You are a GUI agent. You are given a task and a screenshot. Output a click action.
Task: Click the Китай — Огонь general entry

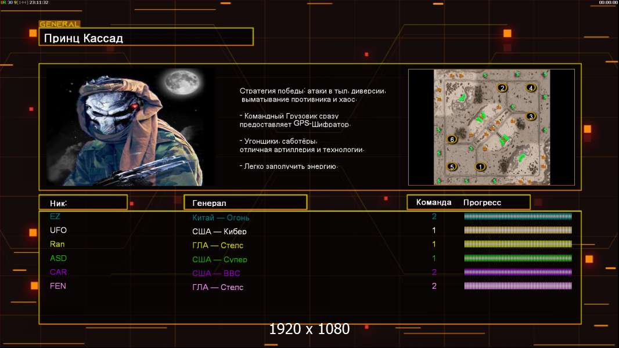[221, 218]
